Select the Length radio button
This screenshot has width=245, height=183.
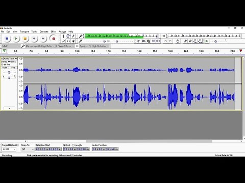(73, 145)
